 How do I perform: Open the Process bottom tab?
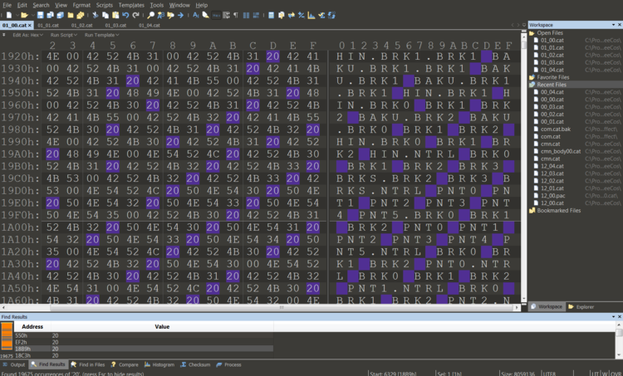(229, 364)
